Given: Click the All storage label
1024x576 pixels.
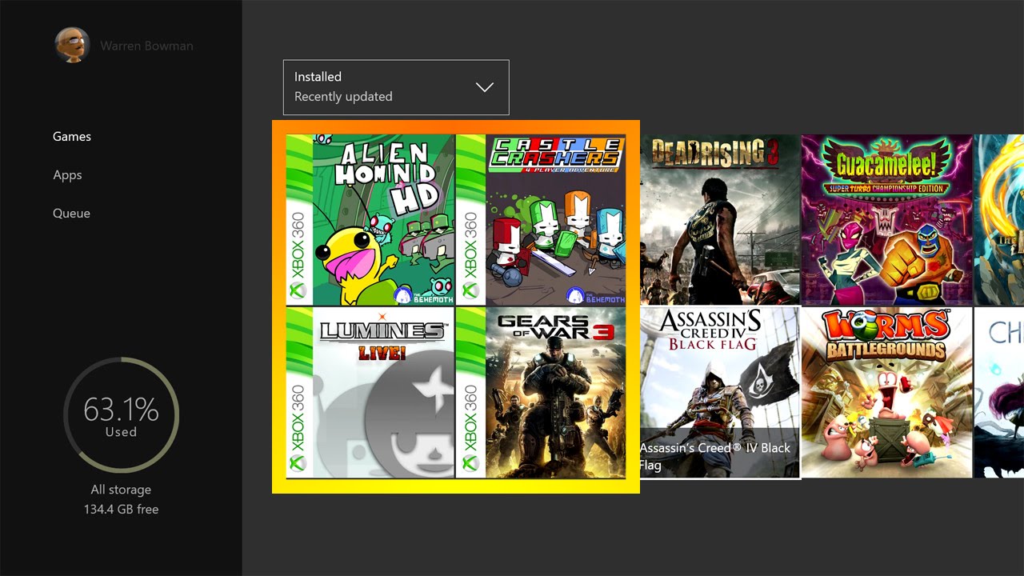Looking at the screenshot, I should 121,490.
